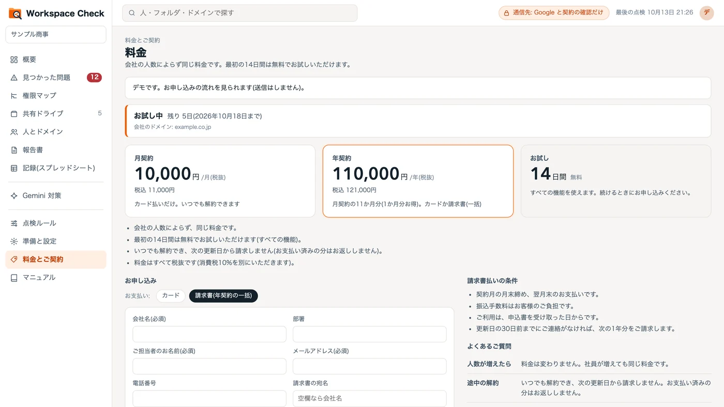Click the 料金とご契約 tag icon
Screen dimensions: 724x407
[14, 260]
